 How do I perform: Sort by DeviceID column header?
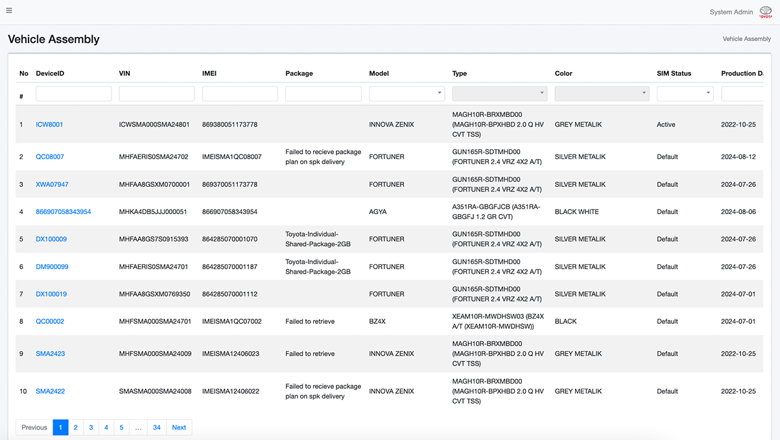(50, 73)
